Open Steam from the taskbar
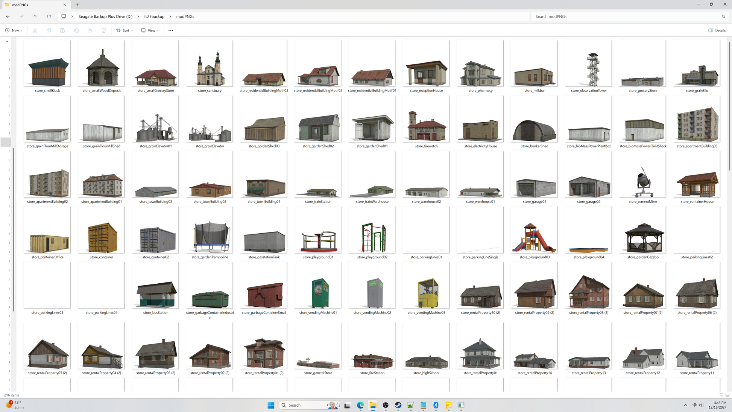The height and width of the screenshot is (412, 732). pyautogui.click(x=398, y=405)
